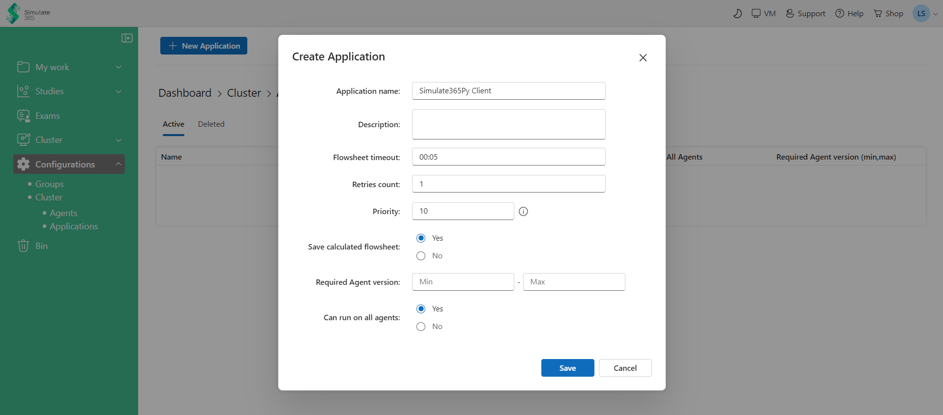Select Yes for Save calculated flowsheet
943x415 pixels.
coord(421,238)
